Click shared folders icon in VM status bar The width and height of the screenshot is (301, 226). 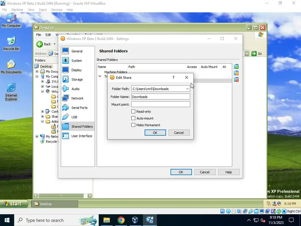[256, 211]
